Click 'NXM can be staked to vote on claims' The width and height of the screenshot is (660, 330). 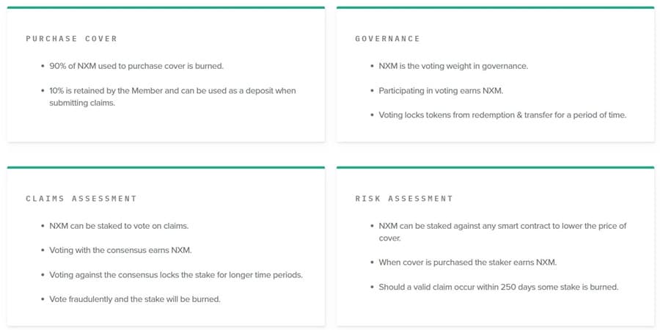pyautogui.click(x=119, y=226)
